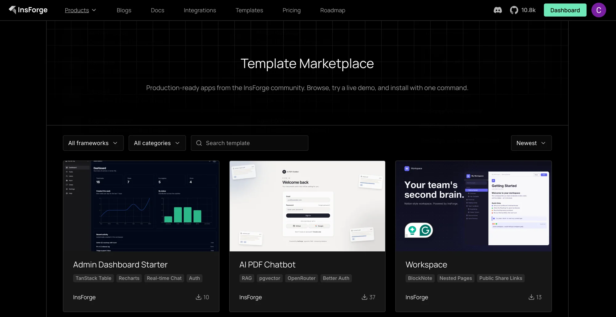This screenshot has width=616, height=317.
Task: Select the Public Share Links tag
Action: click(x=501, y=278)
